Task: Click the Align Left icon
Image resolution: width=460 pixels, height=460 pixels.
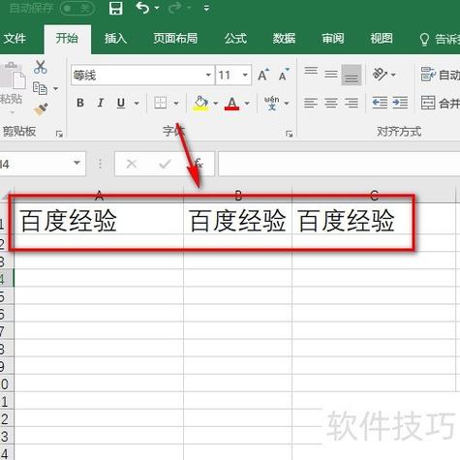Action: point(311,103)
